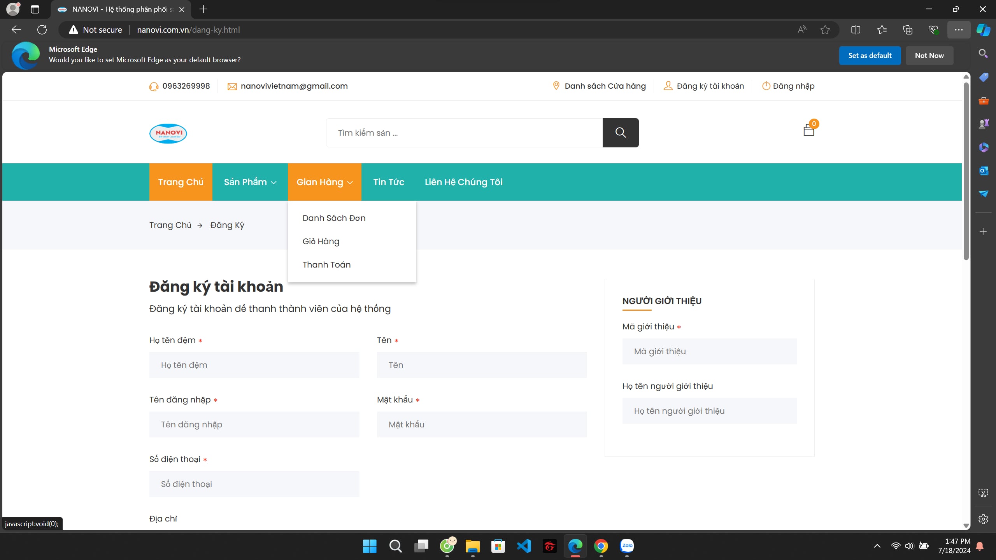Open the Tin Tức menu item

(388, 182)
